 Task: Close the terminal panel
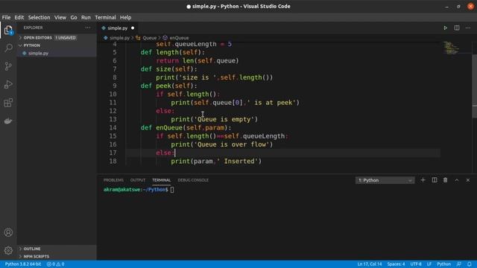[x=468, y=180]
